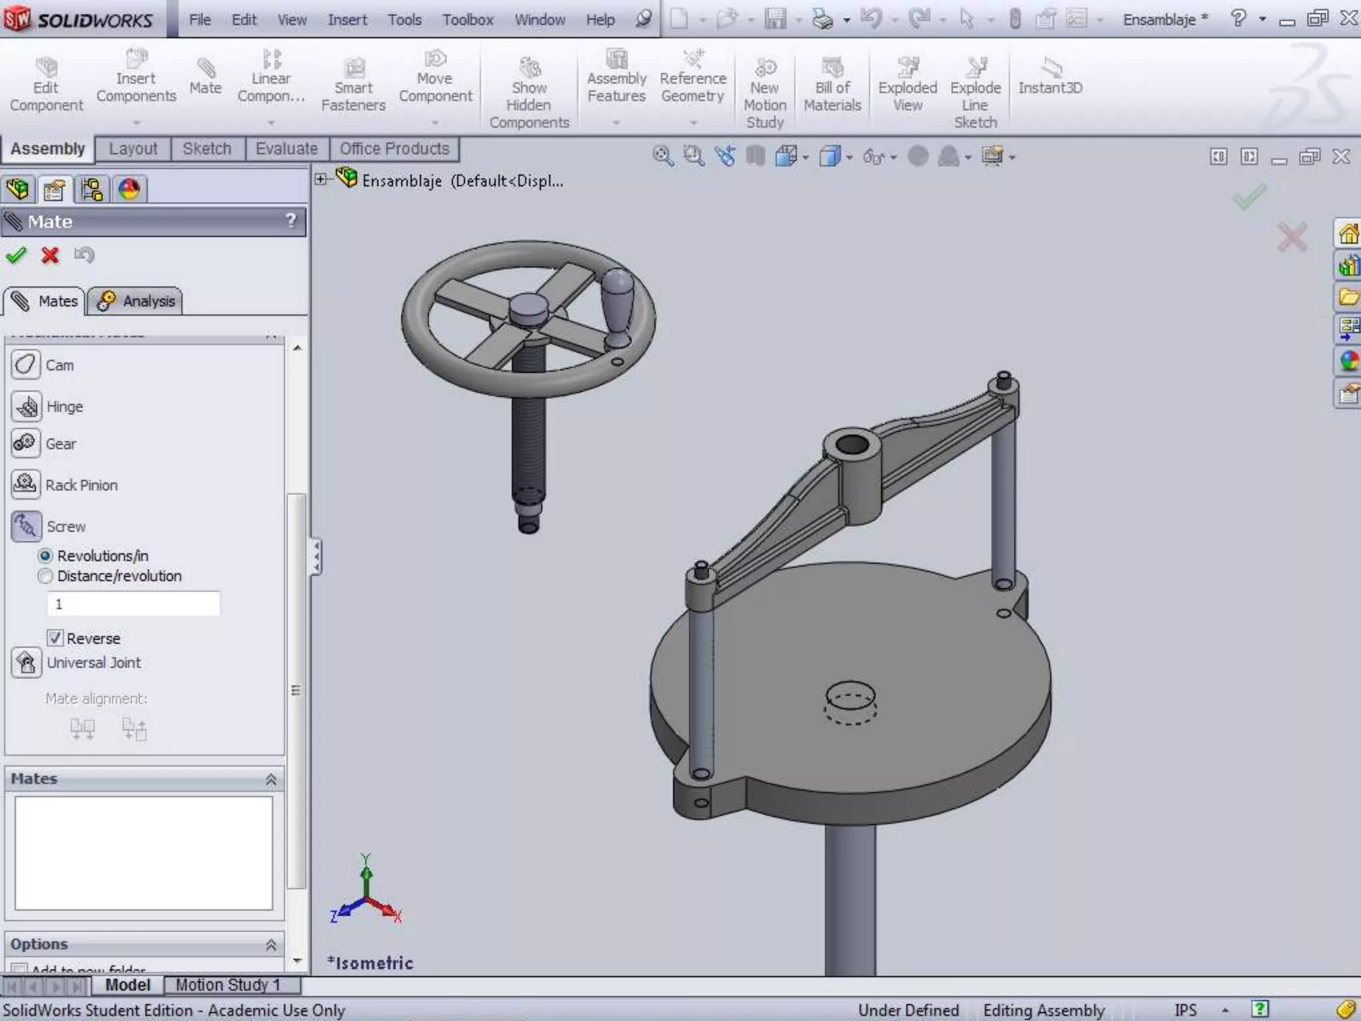Select Distance/revolution radio option
Screen dimensions: 1361x1021
point(45,576)
